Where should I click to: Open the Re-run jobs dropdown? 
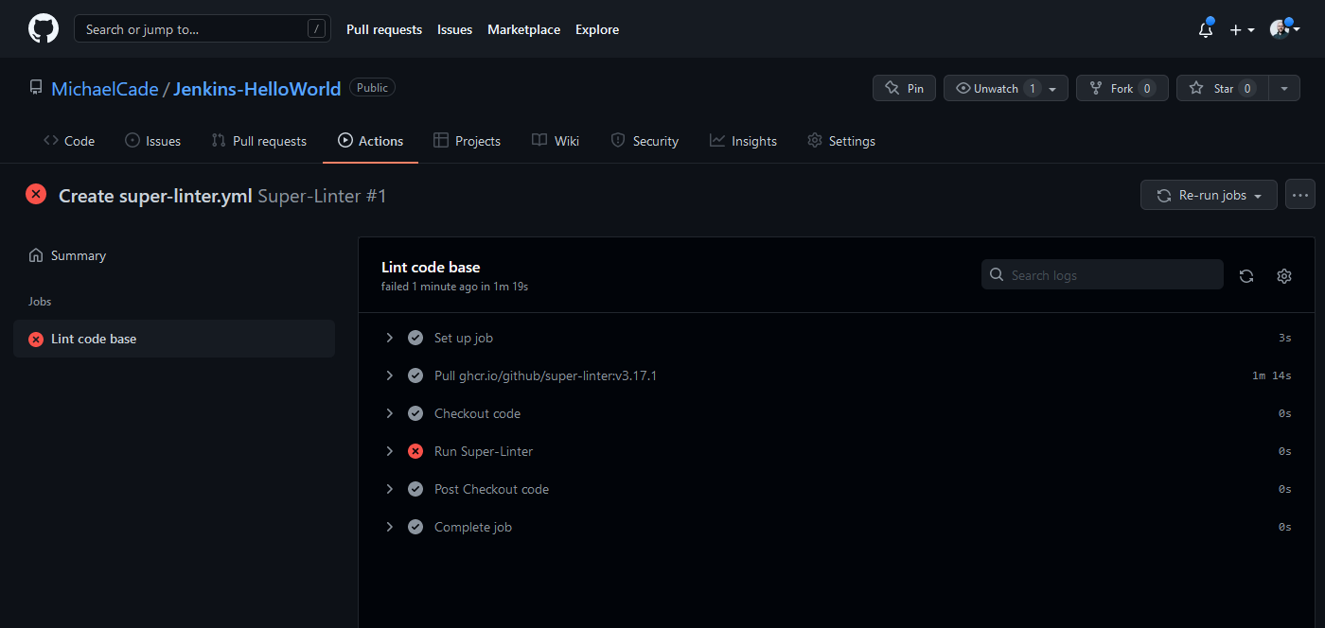(x=1209, y=195)
